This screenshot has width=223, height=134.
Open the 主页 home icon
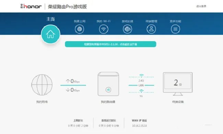click(x=51, y=34)
